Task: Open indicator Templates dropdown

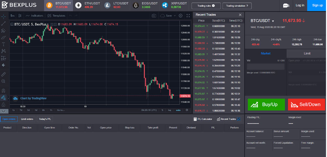Action: pos(56,16)
